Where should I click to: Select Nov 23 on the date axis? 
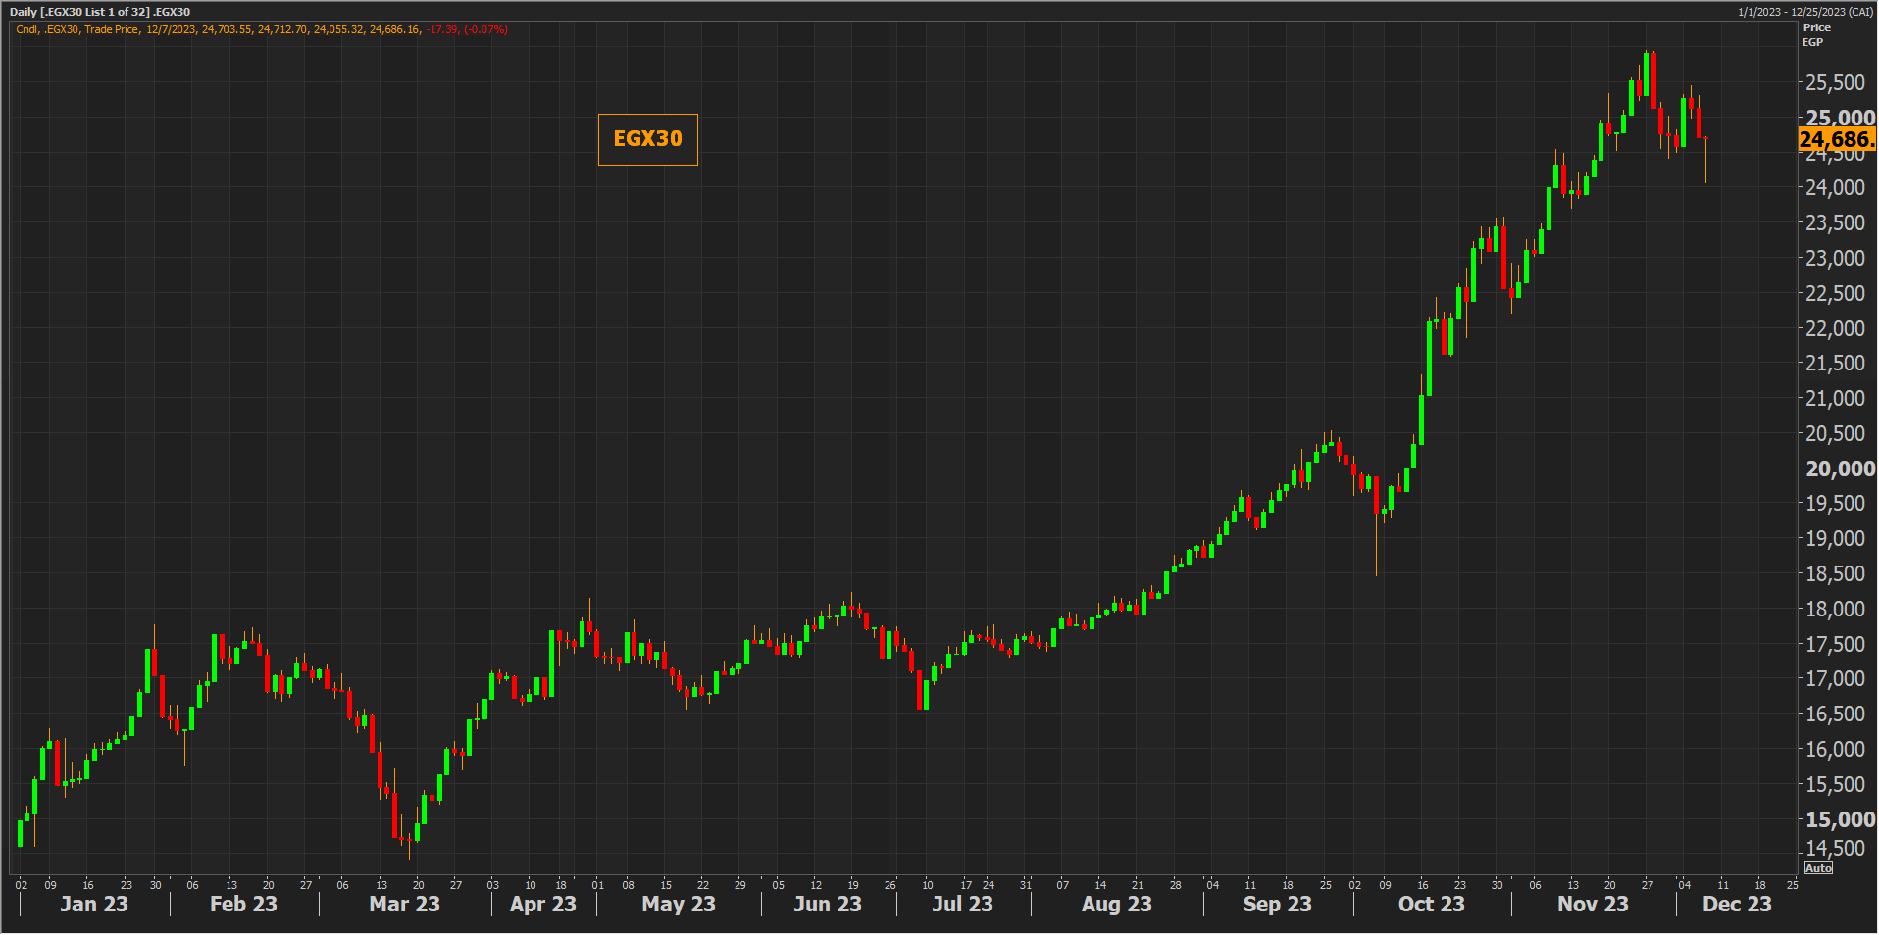1593,904
